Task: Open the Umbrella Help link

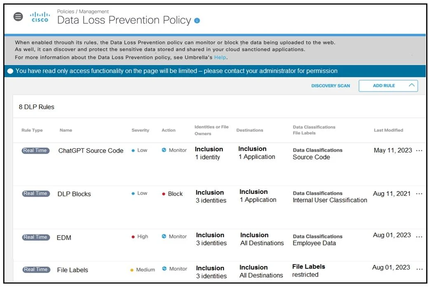Action: pos(220,57)
